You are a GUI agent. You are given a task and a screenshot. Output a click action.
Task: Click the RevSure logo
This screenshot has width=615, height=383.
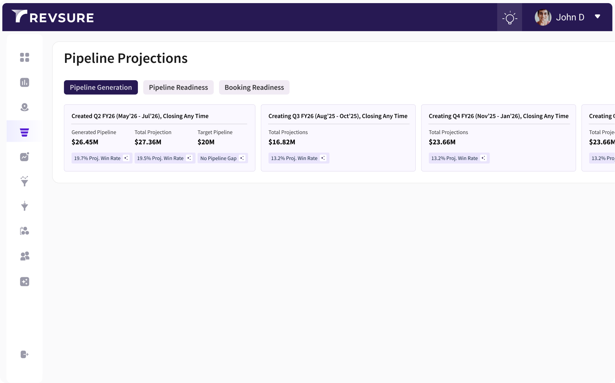tap(53, 17)
